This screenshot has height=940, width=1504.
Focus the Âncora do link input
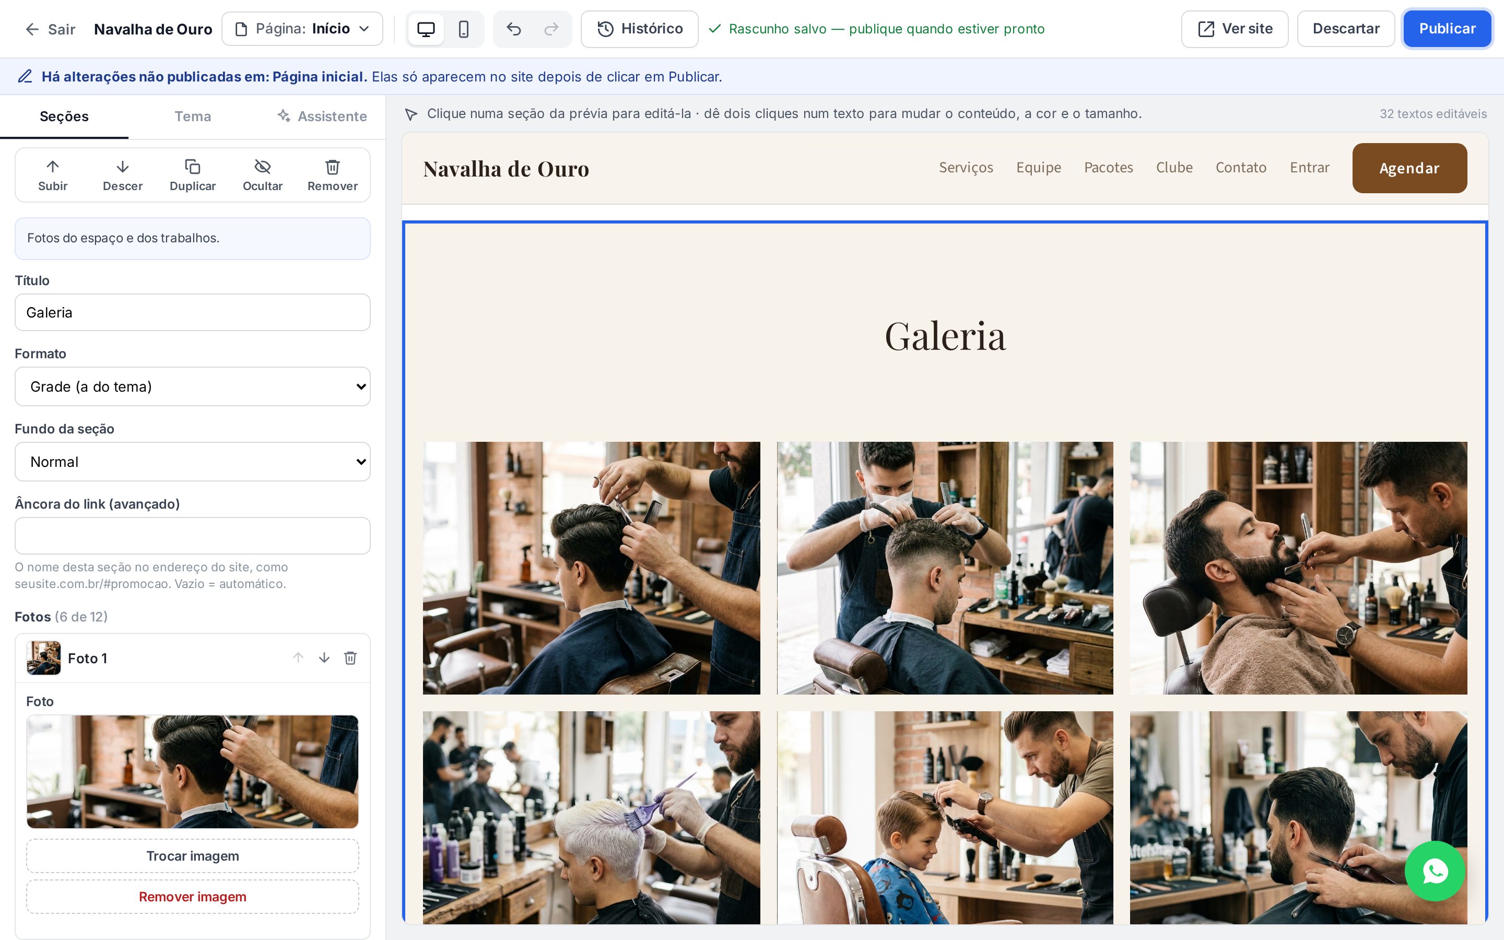click(193, 536)
